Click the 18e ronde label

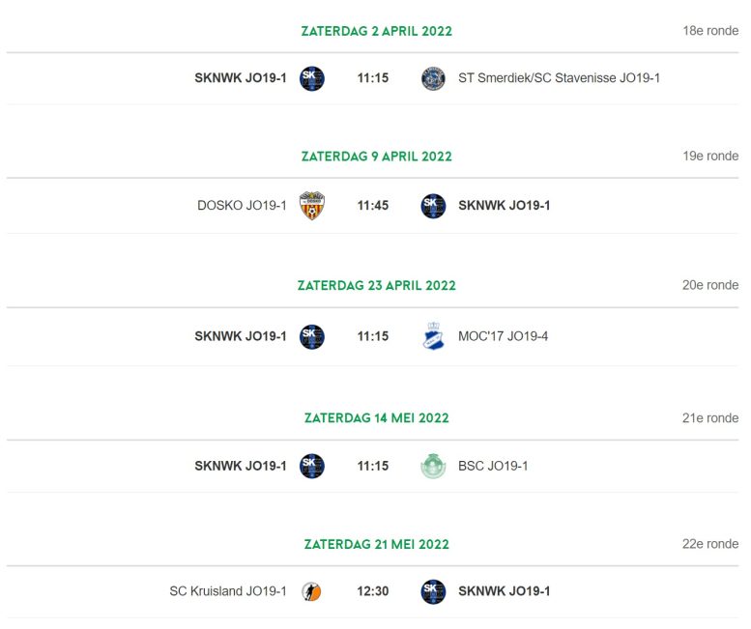click(x=710, y=31)
